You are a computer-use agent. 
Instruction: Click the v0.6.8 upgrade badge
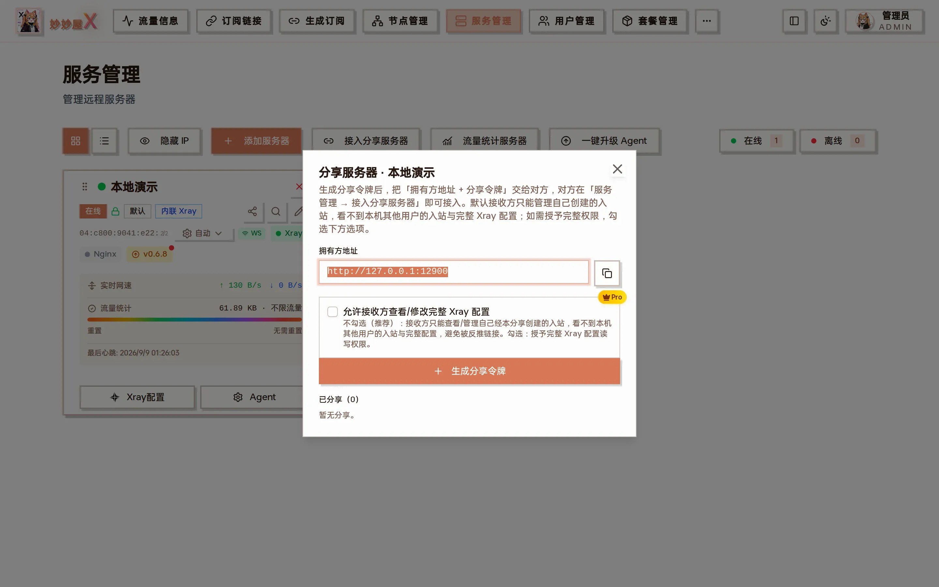pyautogui.click(x=150, y=254)
